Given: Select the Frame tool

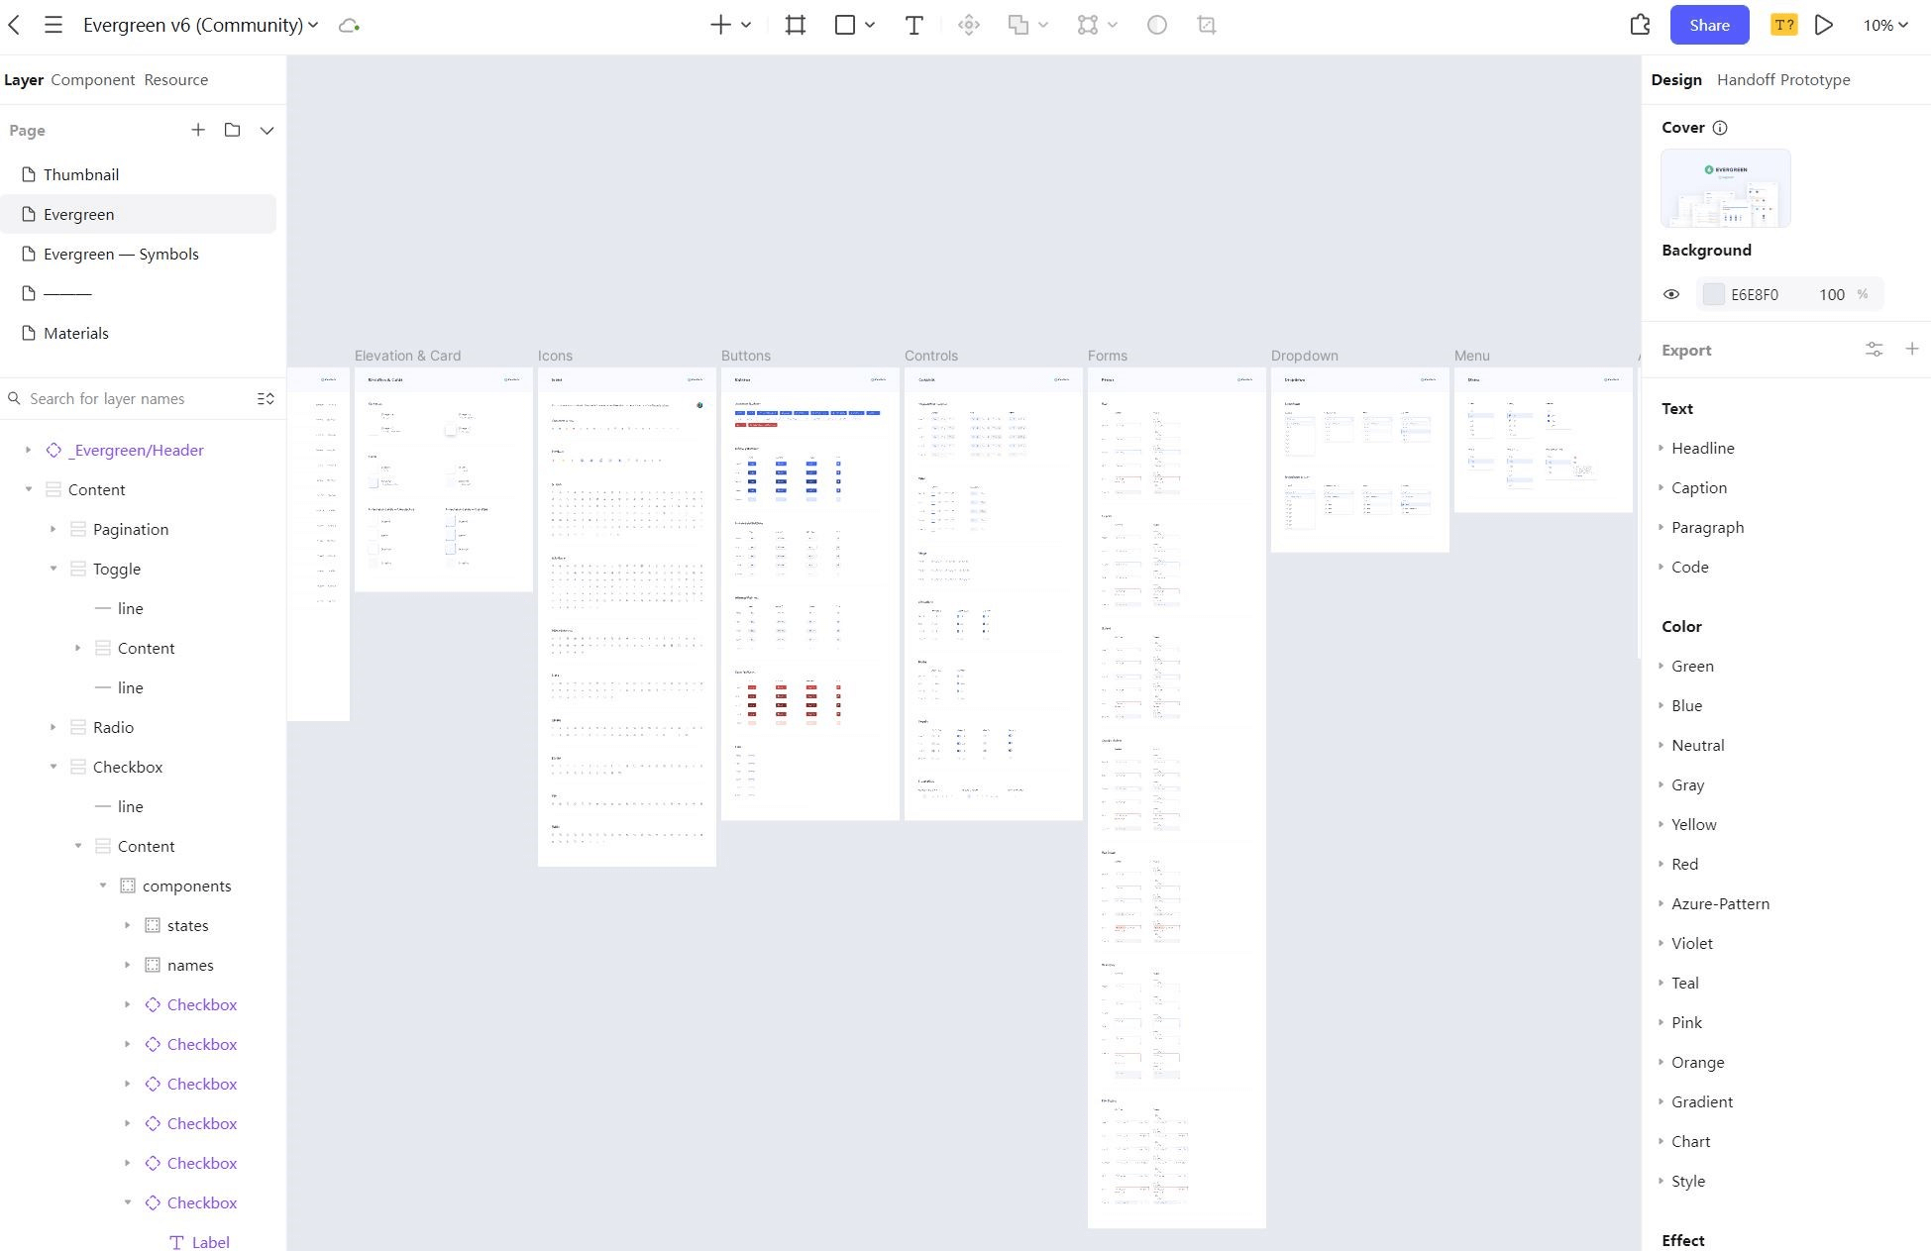Looking at the screenshot, I should (x=795, y=25).
